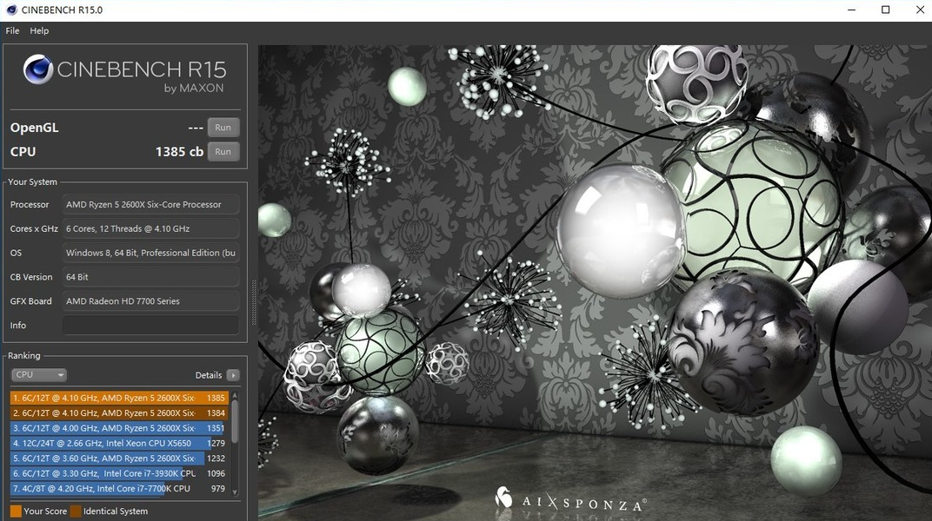This screenshot has width=932, height=521.
Task: Maximize the Cinebench window
Action: [885, 10]
